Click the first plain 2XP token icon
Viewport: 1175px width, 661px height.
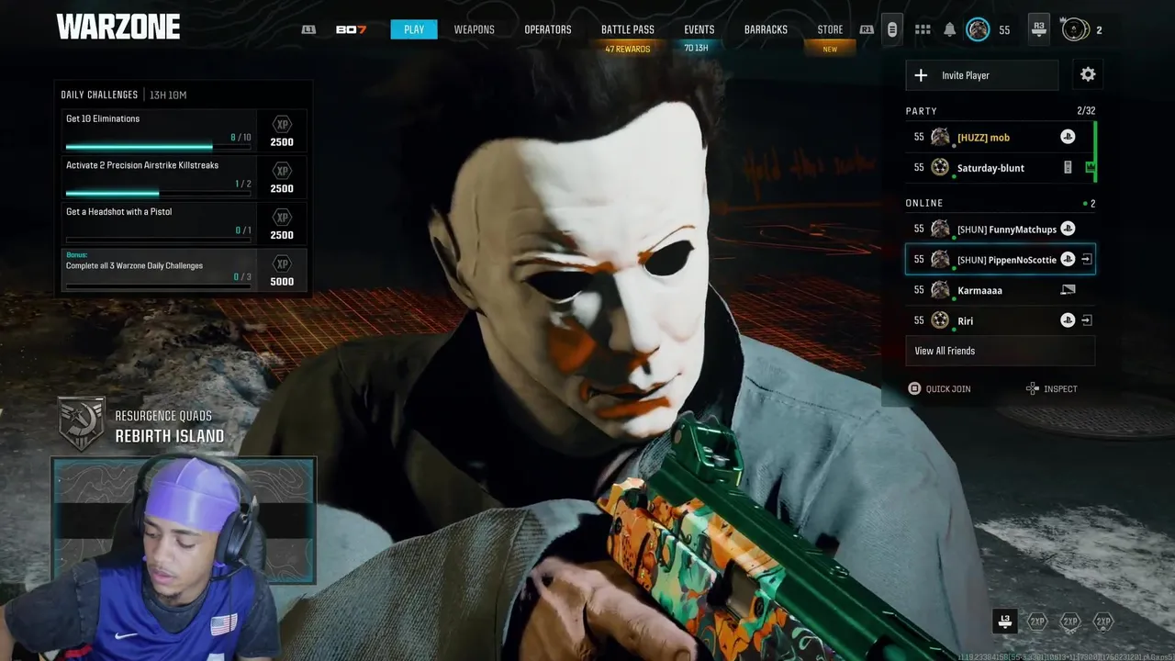click(1037, 622)
